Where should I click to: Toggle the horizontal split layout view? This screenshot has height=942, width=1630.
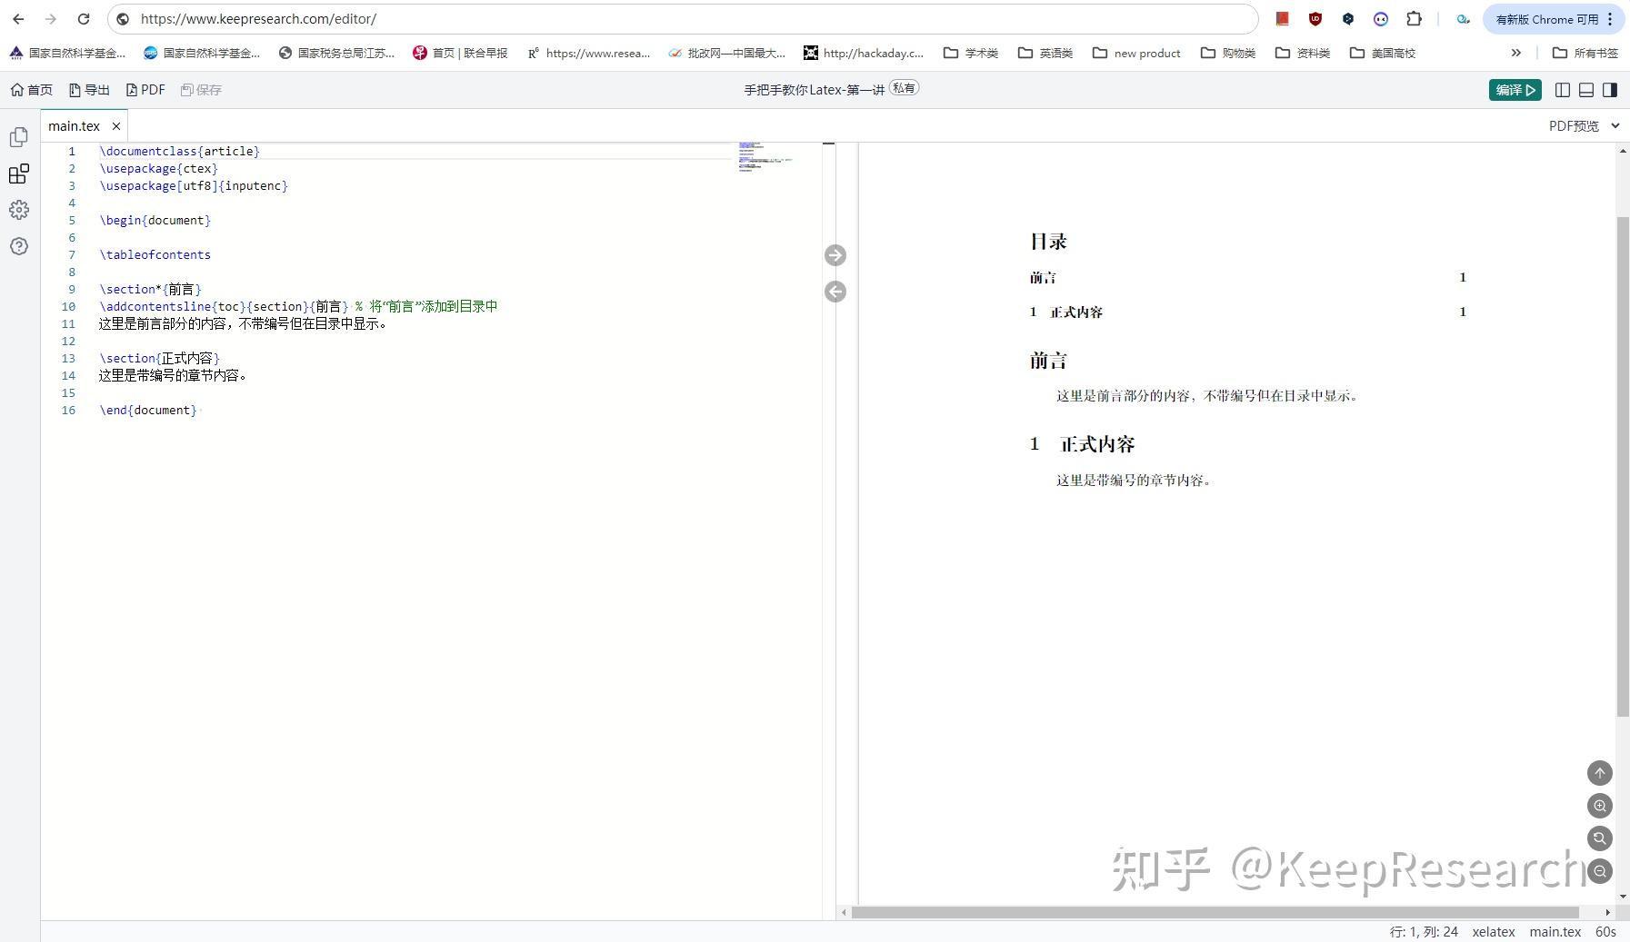pos(1586,89)
